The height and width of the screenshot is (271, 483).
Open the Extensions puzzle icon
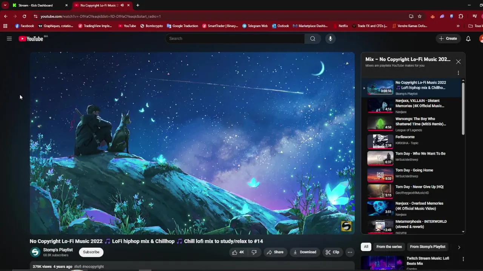pyautogui.click(x=461, y=16)
